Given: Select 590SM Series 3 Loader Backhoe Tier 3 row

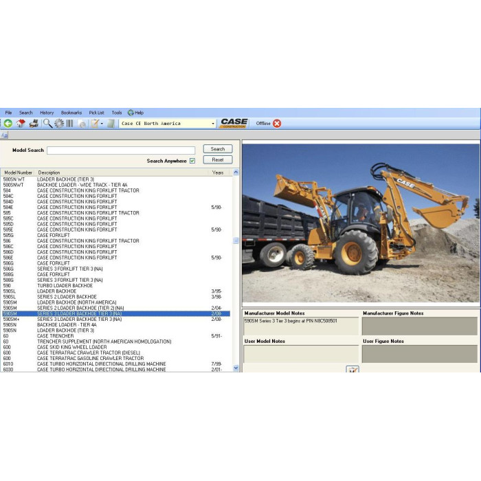Looking at the screenshot, I should pyautogui.click(x=116, y=313).
